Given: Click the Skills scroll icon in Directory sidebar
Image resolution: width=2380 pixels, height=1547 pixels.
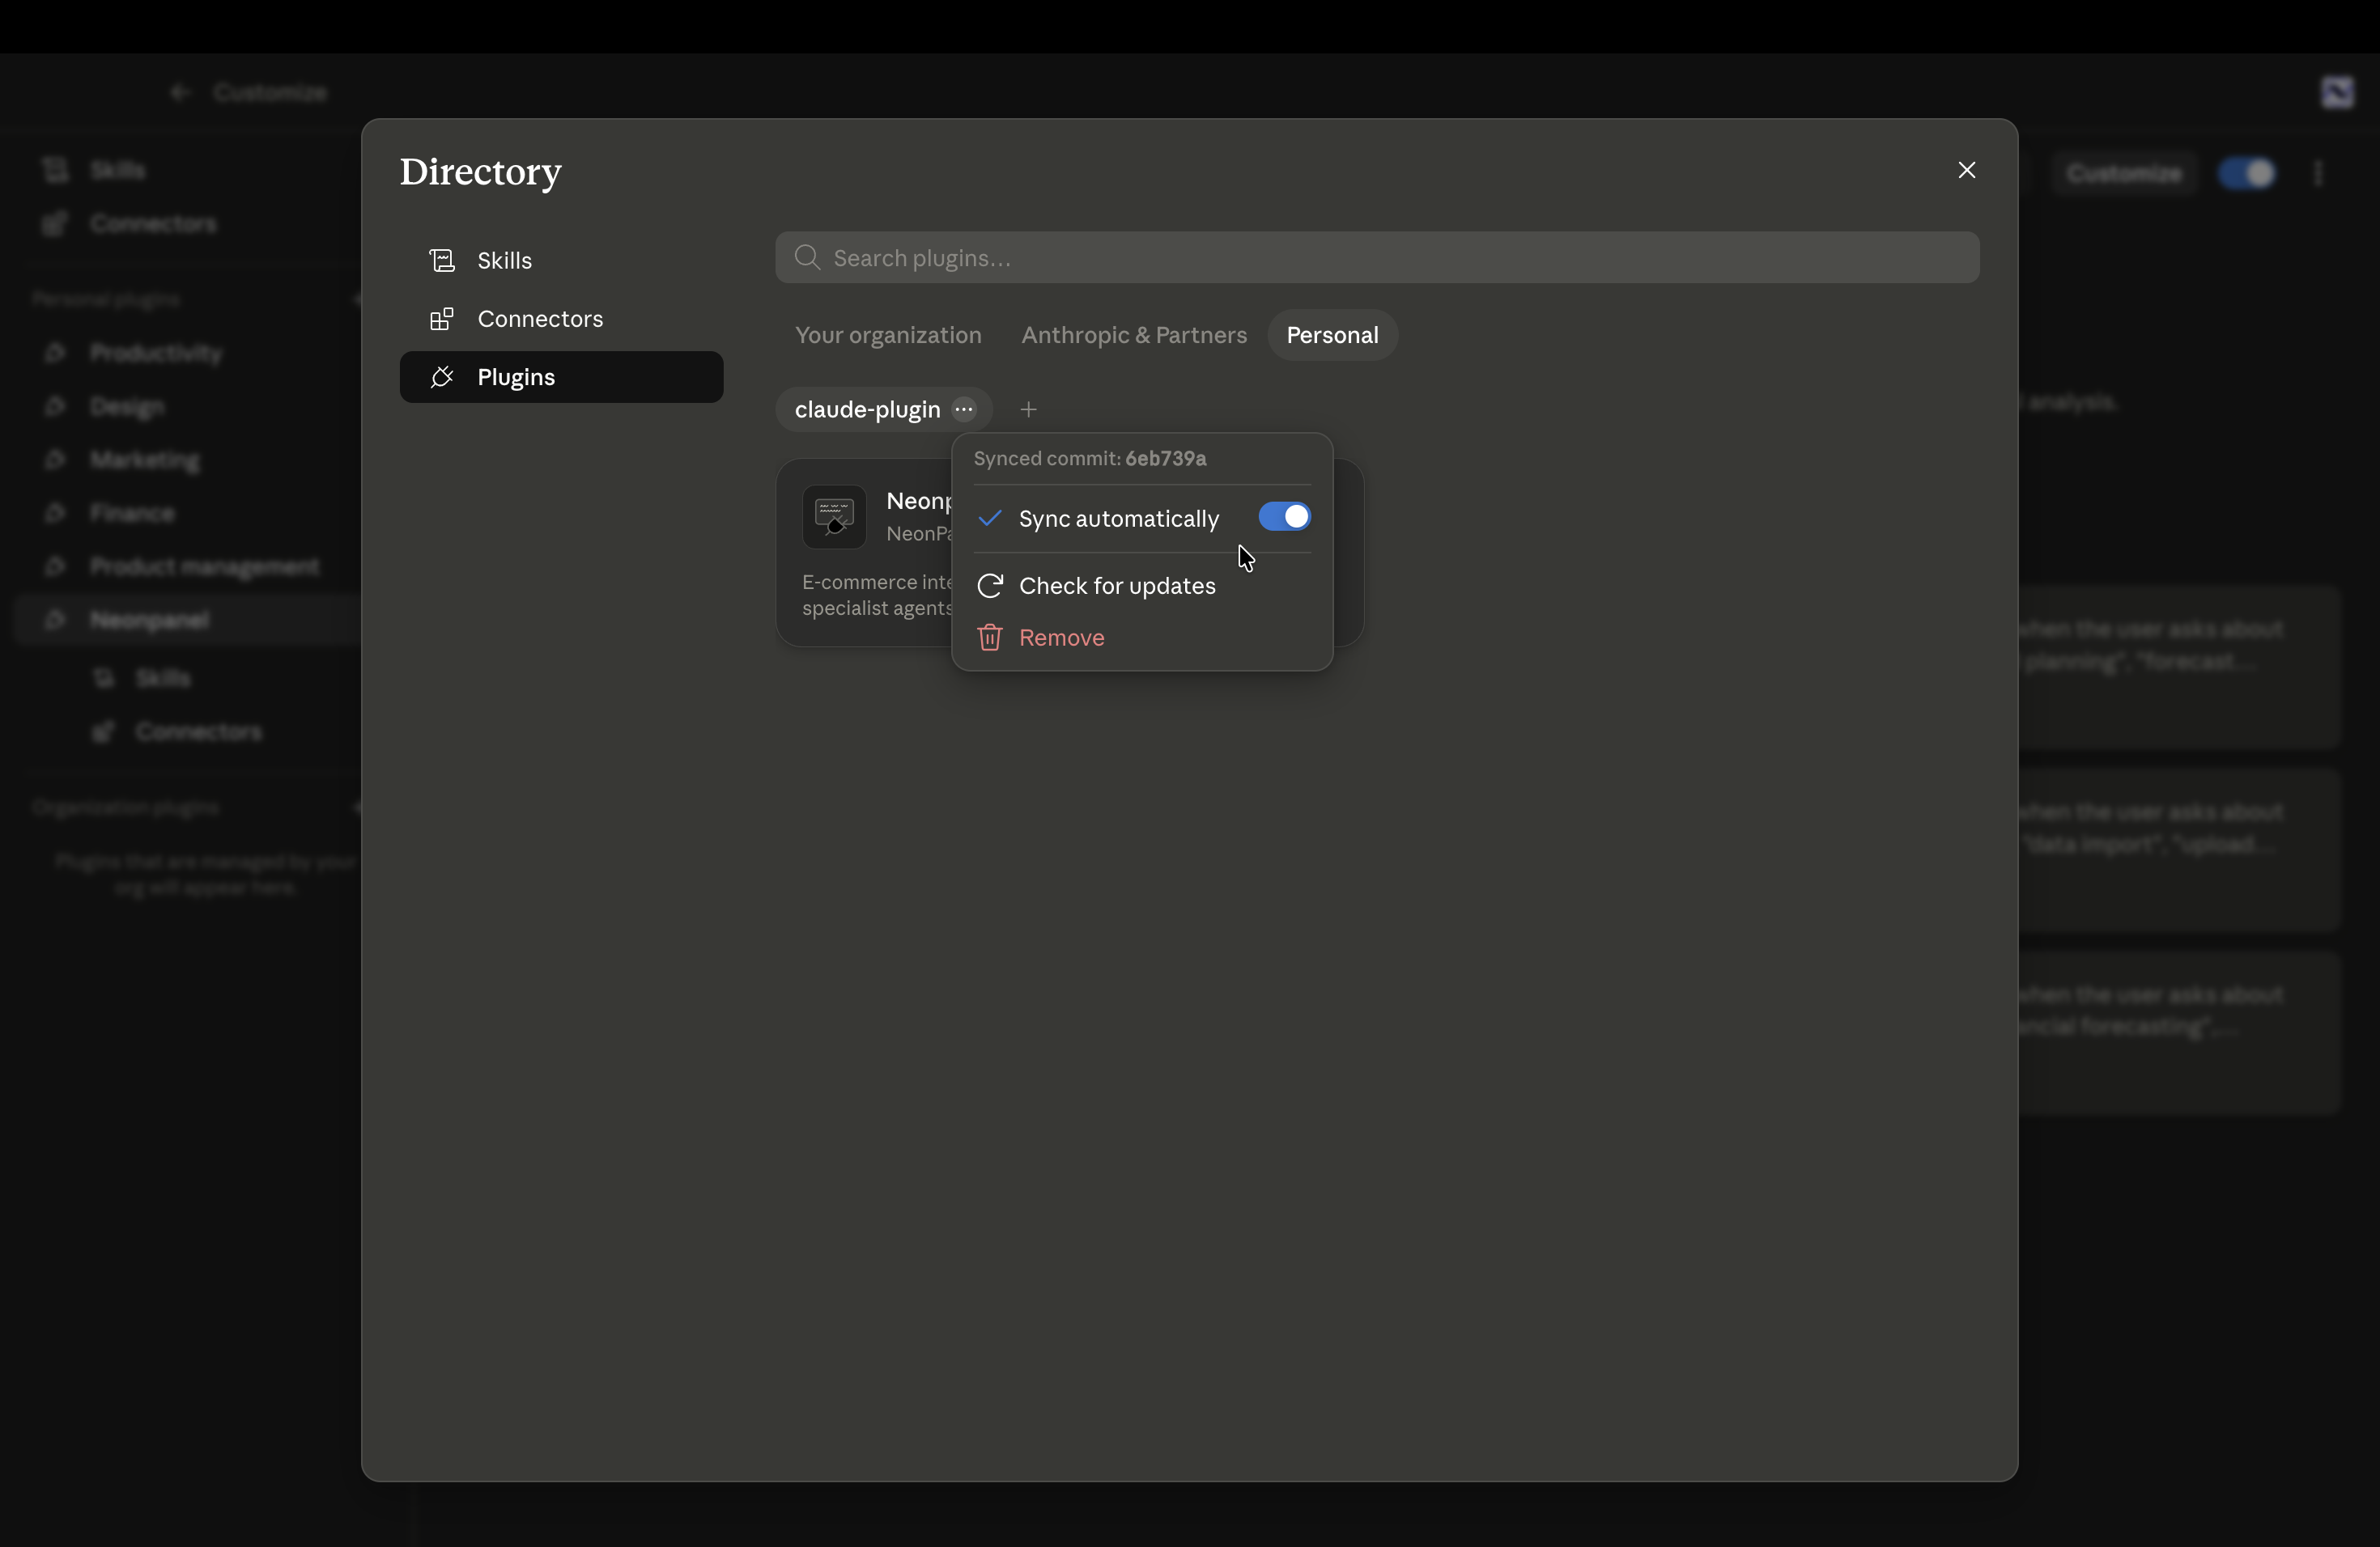Looking at the screenshot, I should (x=442, y=261).
